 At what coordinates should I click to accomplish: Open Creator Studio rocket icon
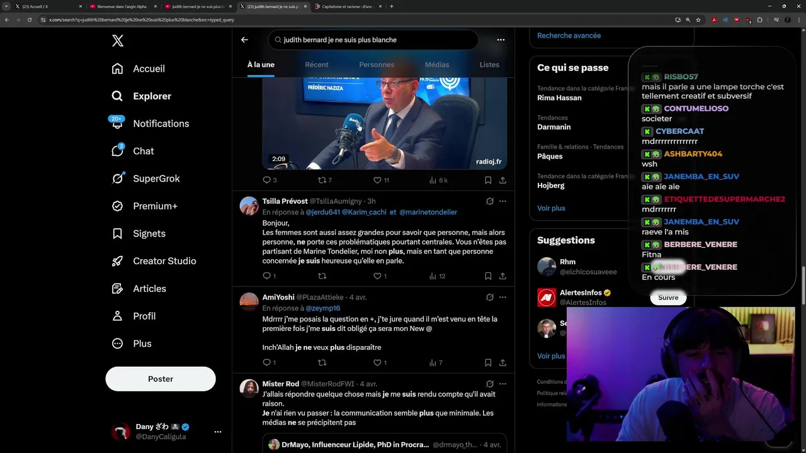pos(117,261)
